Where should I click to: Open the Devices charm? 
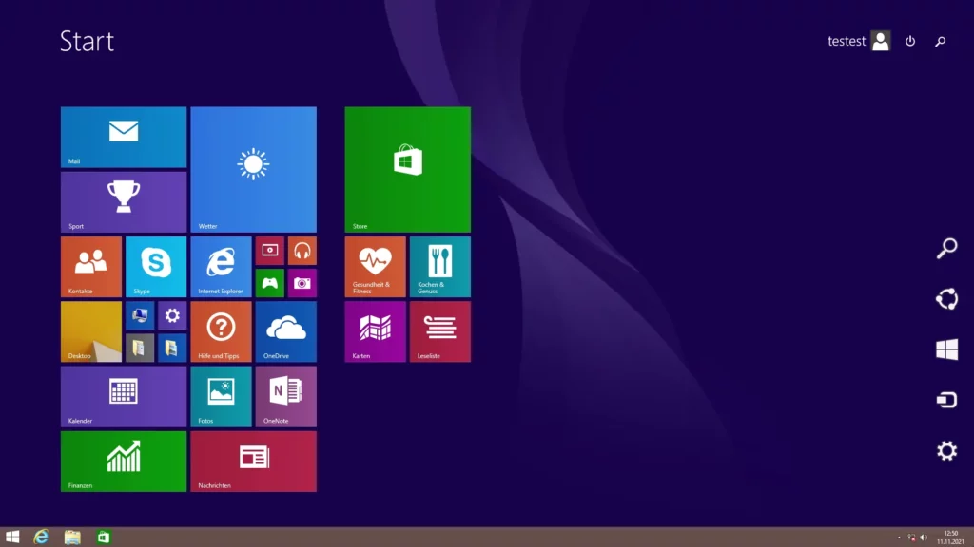click(x=947, y=400)
